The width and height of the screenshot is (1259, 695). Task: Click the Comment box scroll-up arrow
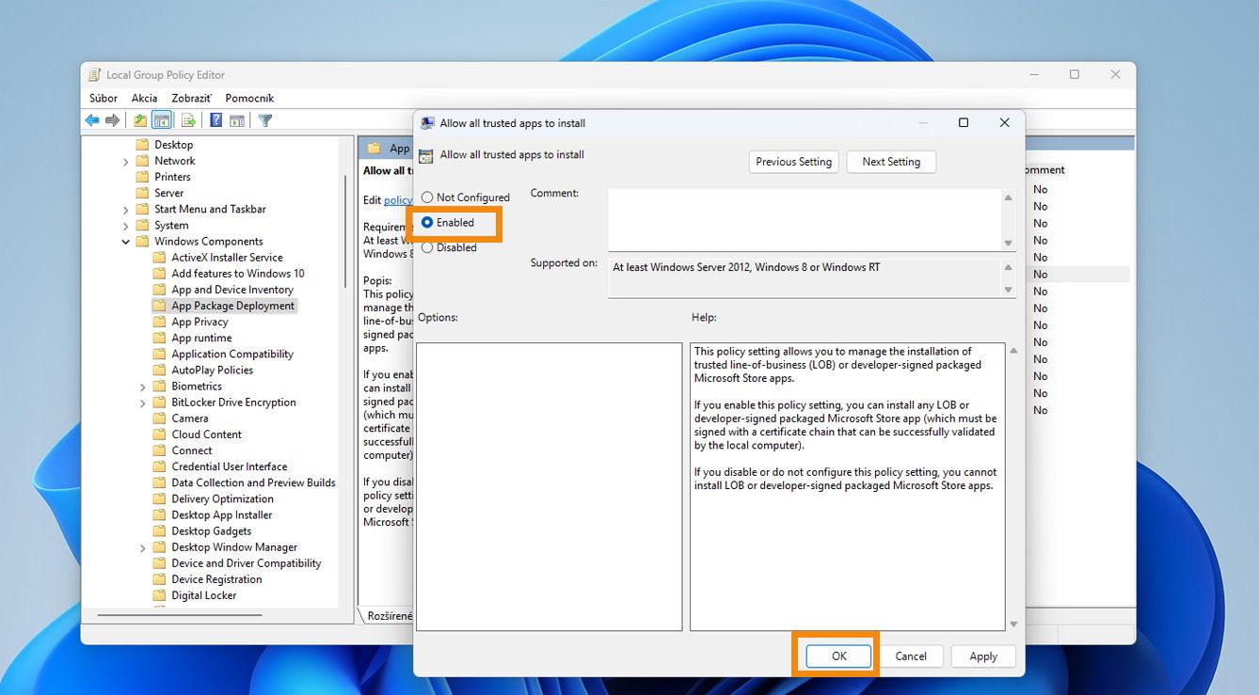pos(1009,197)
